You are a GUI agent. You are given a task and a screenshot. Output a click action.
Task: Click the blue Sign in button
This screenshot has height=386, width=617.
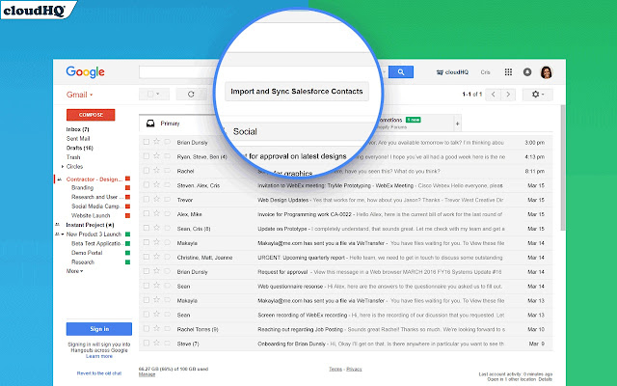[99, 329]
